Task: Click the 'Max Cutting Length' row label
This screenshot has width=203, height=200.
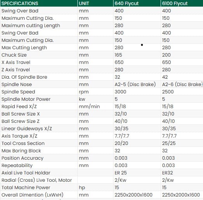Action: 24,48
